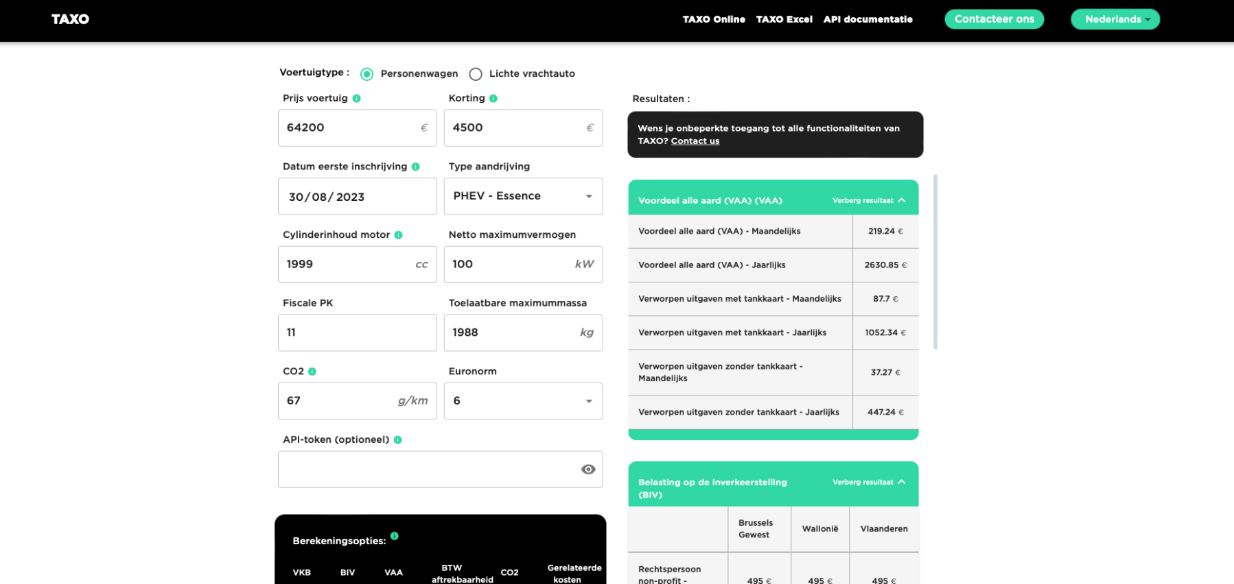
Task: Open TAXO Online menu item
Action: [x=714, y=19]
